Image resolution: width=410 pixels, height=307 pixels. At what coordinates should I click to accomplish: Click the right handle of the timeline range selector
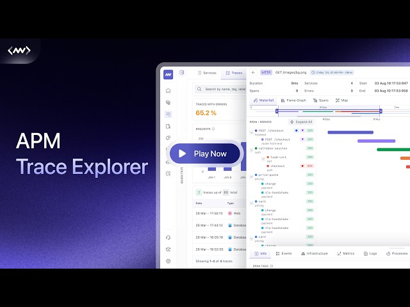click(x=381, y=111)
